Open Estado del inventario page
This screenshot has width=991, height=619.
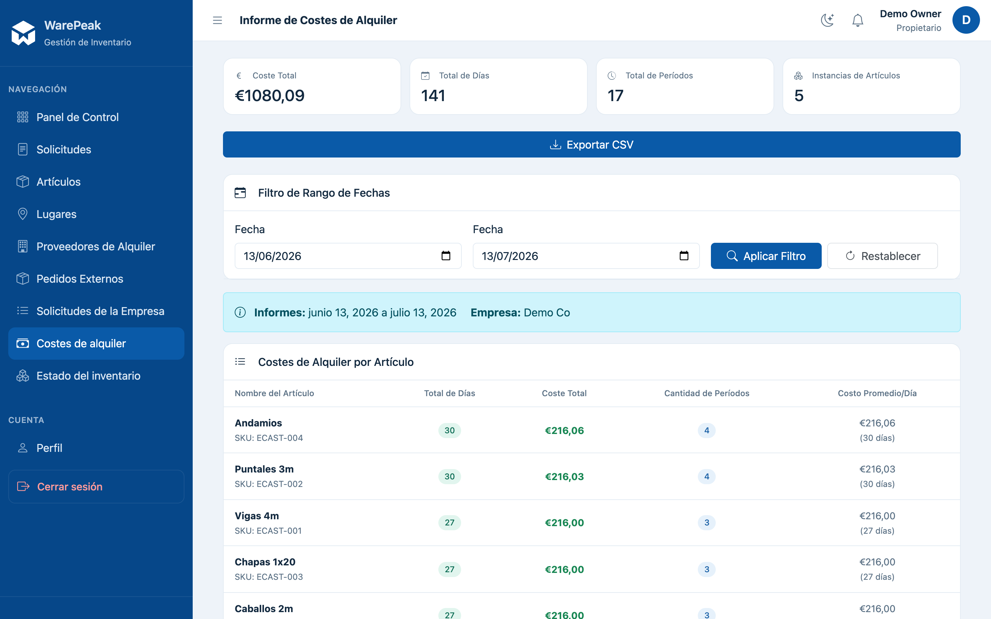[x=96, y=376]
